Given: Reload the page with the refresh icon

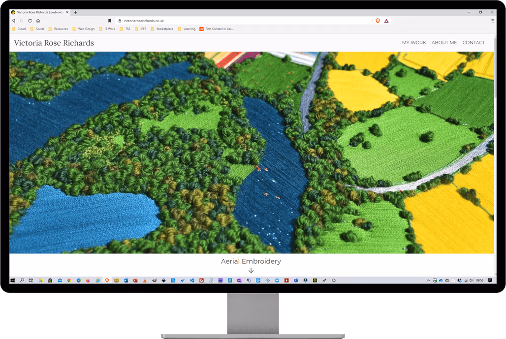Looking at the screenshot, I should (30, 21).
